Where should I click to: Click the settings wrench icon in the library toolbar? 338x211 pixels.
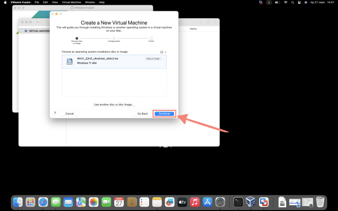tap(215, 22)
